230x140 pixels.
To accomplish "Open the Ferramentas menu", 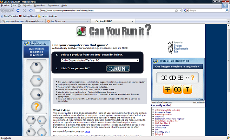I will (x=53, y=5).
